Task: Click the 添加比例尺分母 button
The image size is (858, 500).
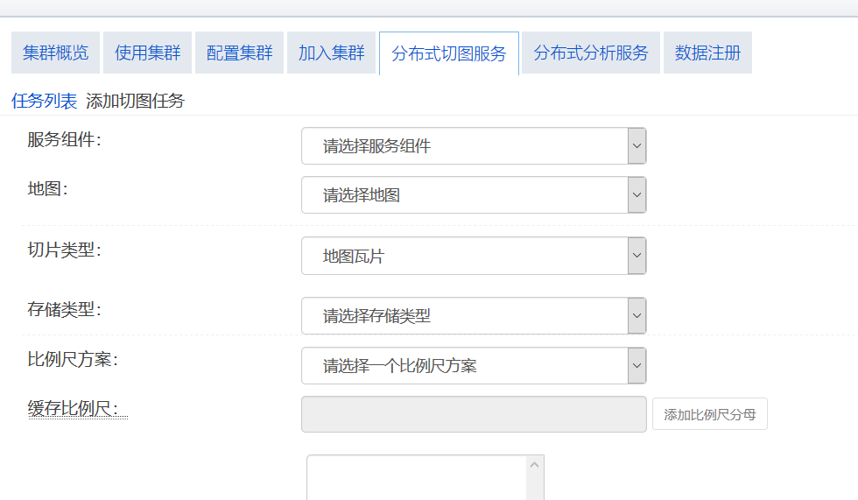Action: [710, 414]
